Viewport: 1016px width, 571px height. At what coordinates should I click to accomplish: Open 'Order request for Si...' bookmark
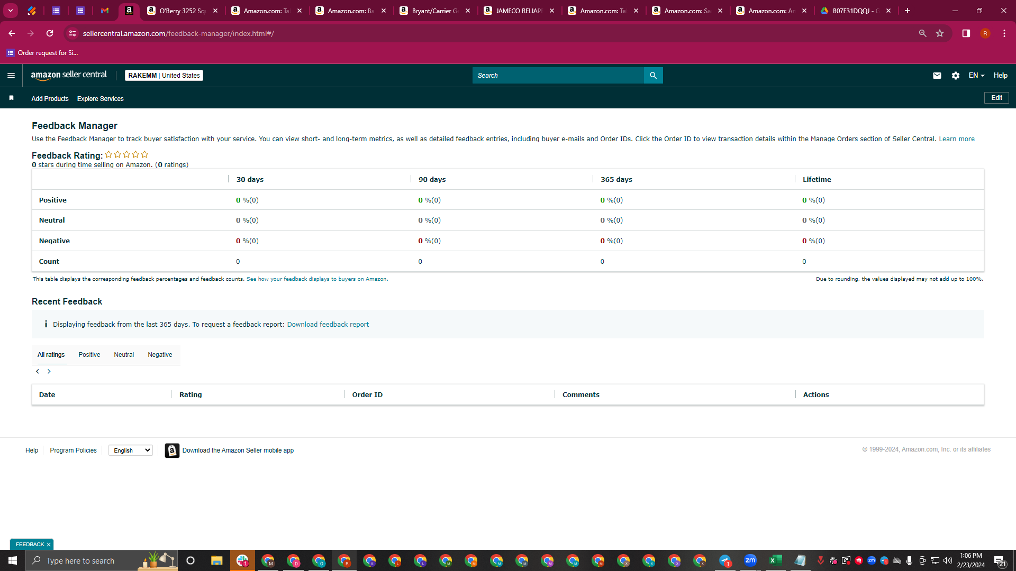point(42,53)
